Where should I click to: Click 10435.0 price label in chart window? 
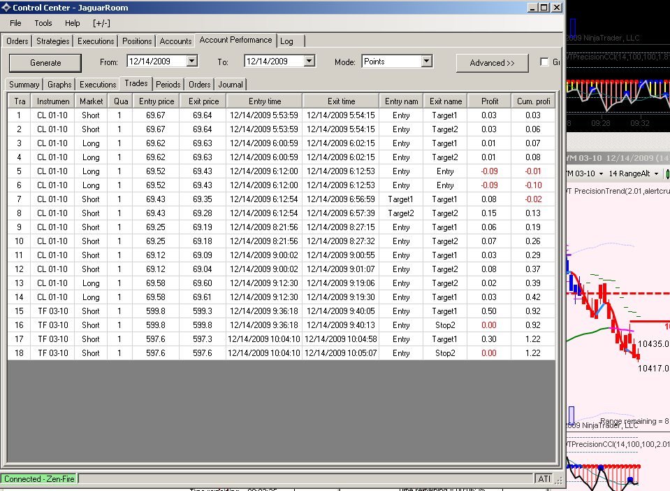[x=654, y=344]
